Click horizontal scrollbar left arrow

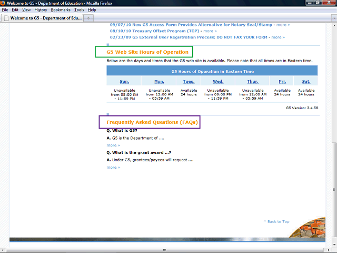3,250
